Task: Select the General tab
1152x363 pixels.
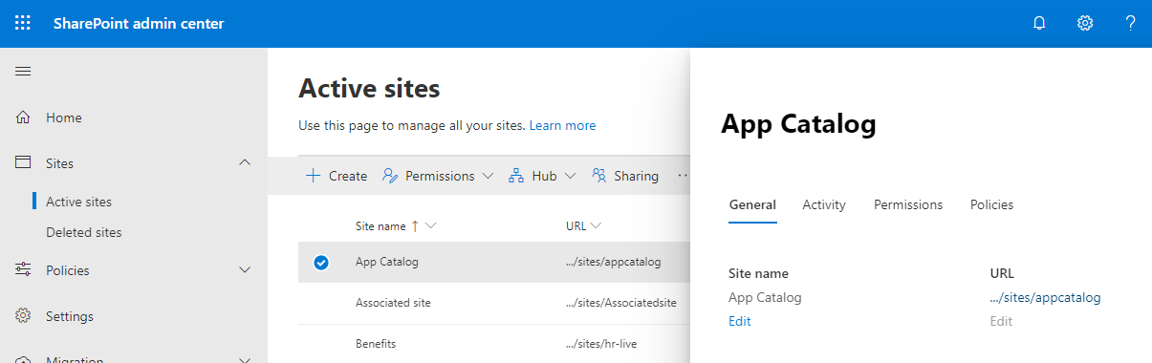Action: pos(752,204)
